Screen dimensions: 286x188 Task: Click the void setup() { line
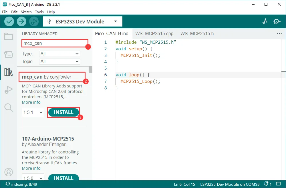coord(134,49)
